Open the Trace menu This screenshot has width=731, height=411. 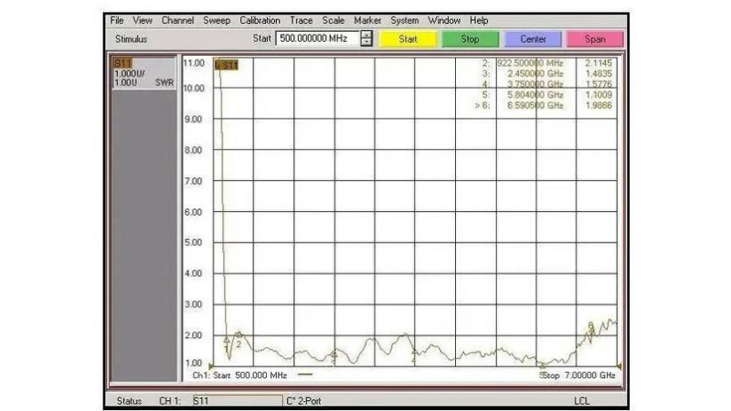coord(301,20)
